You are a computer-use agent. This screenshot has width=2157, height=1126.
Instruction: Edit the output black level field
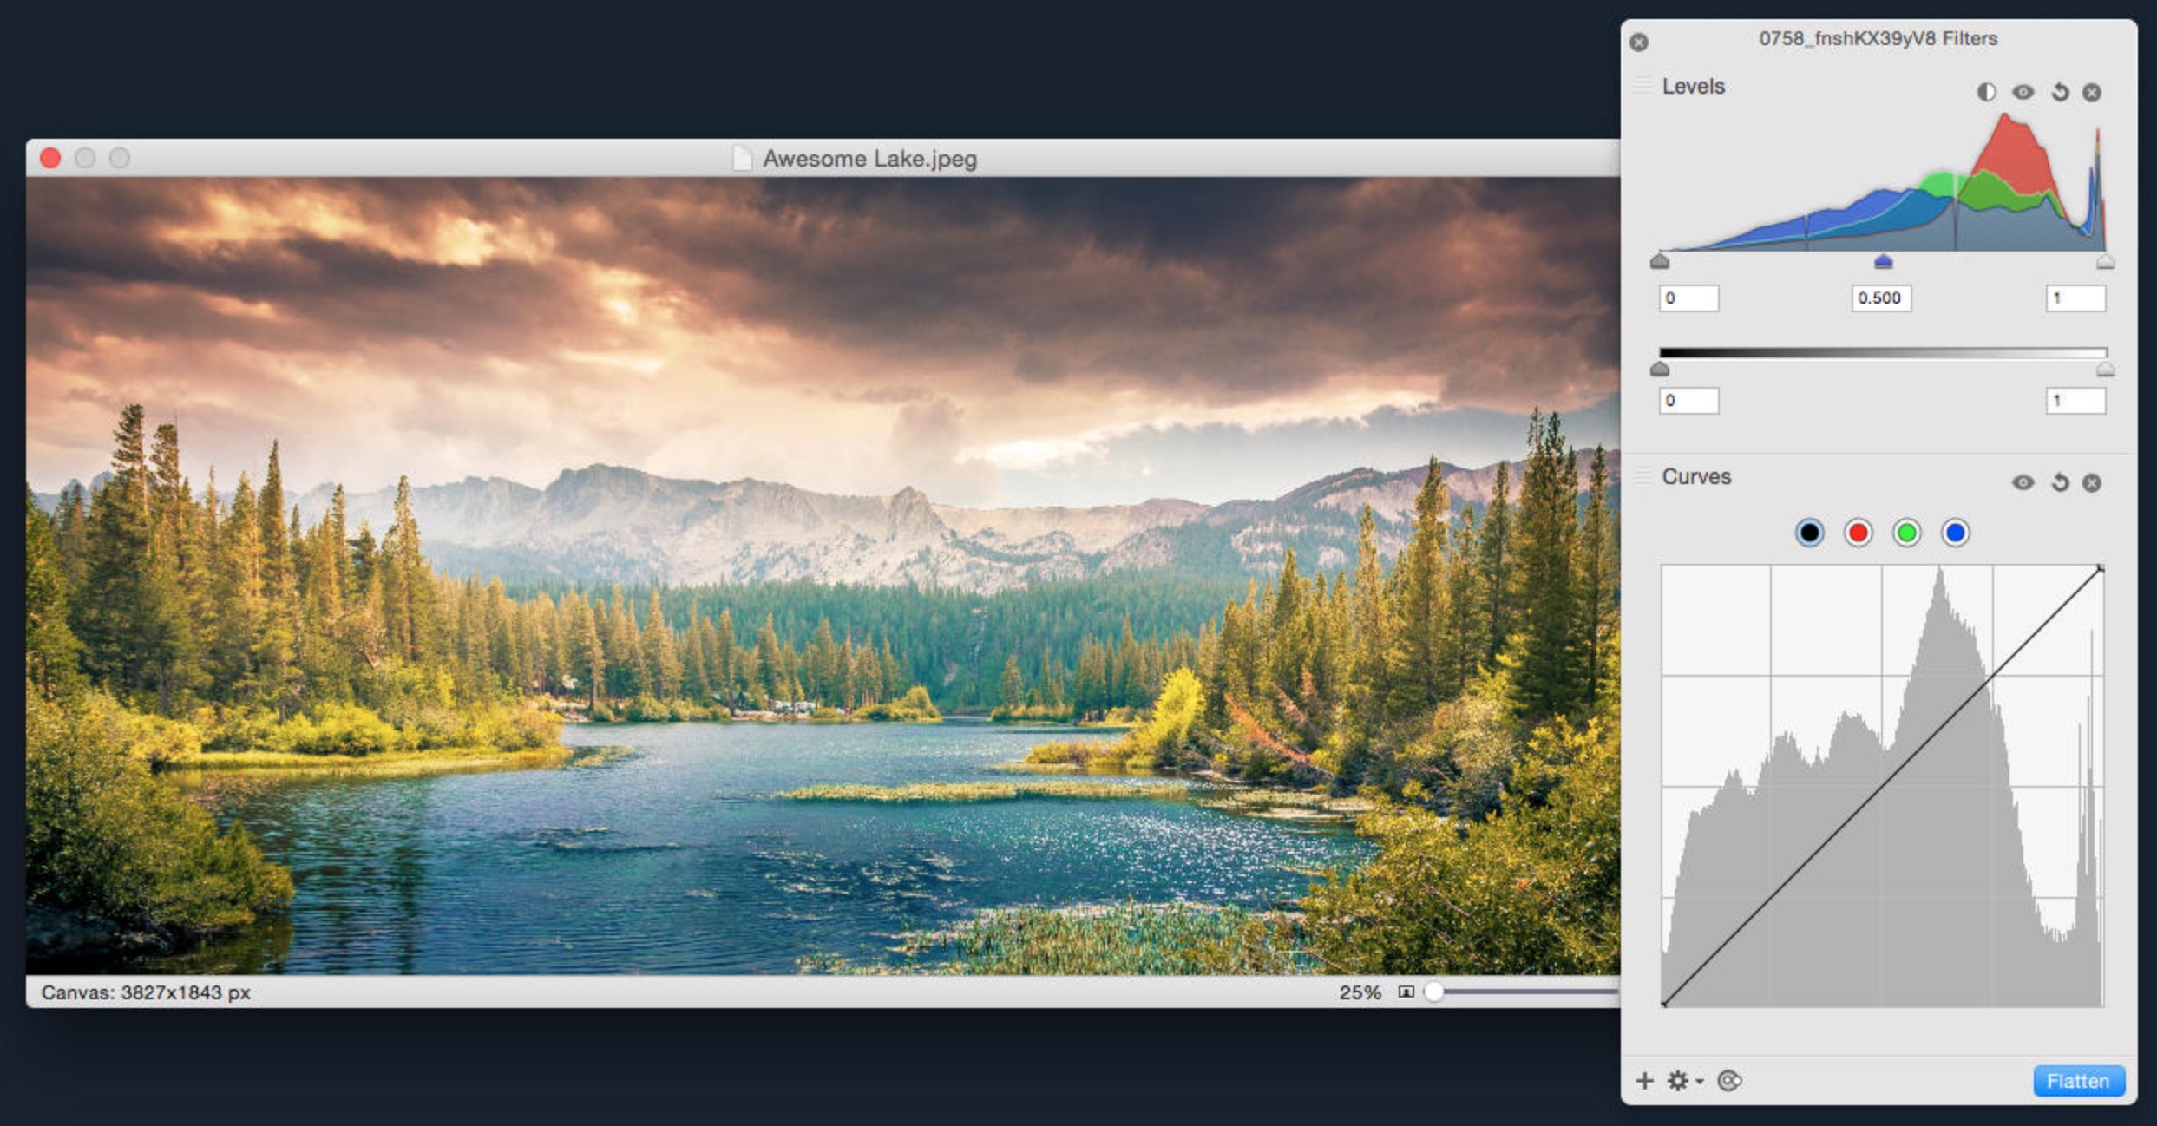(x=1688, y=401)
